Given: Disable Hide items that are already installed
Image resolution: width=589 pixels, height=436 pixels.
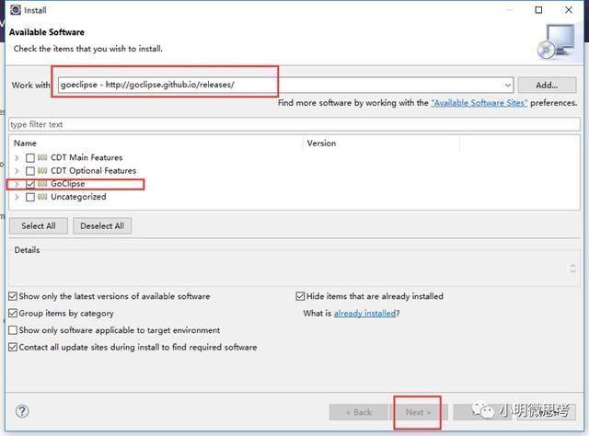Looking at the screenshot, I should (300, 296).
